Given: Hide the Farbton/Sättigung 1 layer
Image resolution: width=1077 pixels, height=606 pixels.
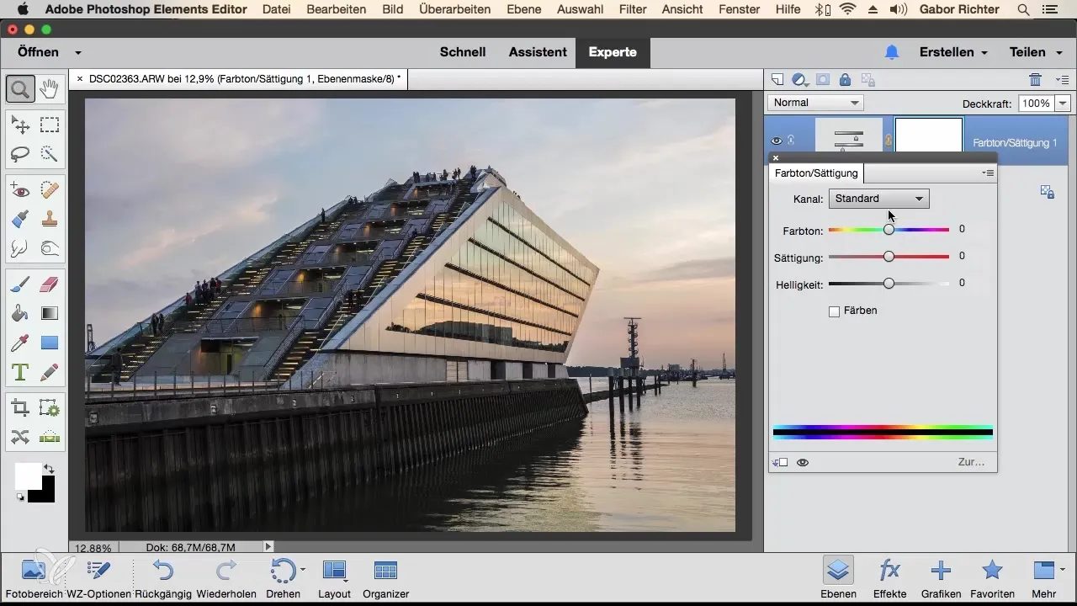Looking at the screenshot, I should click(777, 141).
